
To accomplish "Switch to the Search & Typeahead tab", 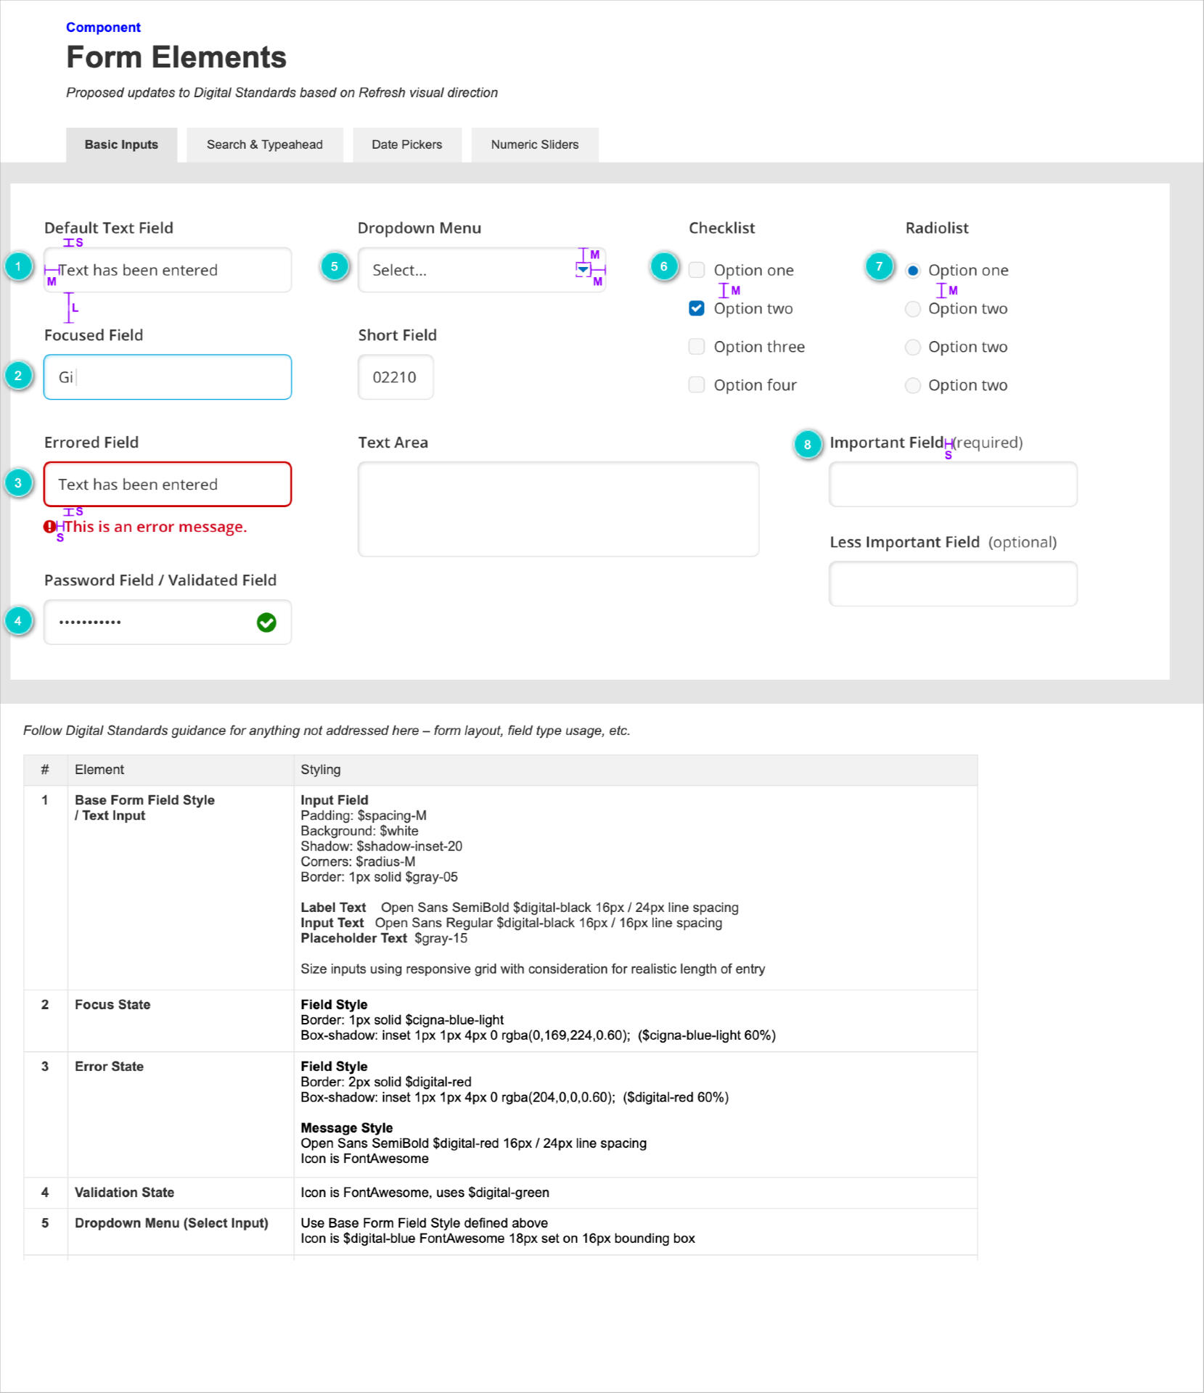I will [x=265, y=144].
